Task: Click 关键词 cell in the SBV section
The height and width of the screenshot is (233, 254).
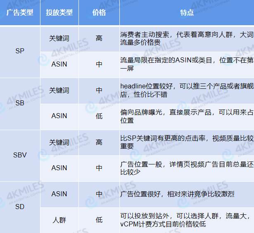Action: [59, 142]
